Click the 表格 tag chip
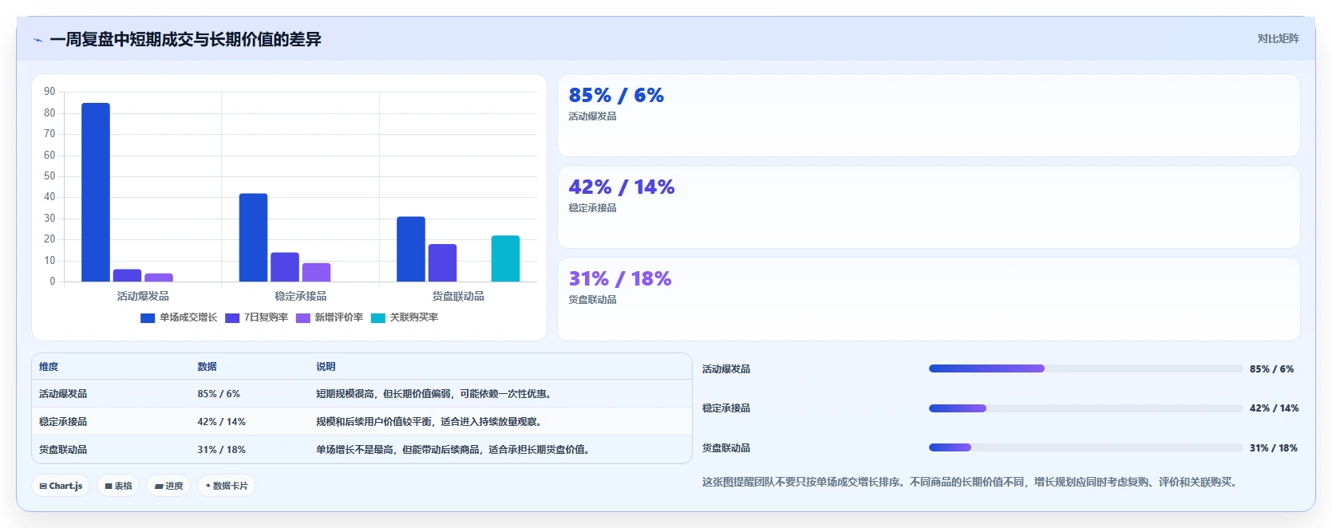 point(118,486)
